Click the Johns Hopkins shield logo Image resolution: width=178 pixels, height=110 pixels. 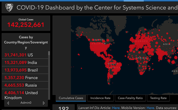(9, 7)
